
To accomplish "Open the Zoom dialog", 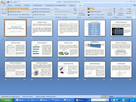I will pyautogui.click(x=75, y=11).
